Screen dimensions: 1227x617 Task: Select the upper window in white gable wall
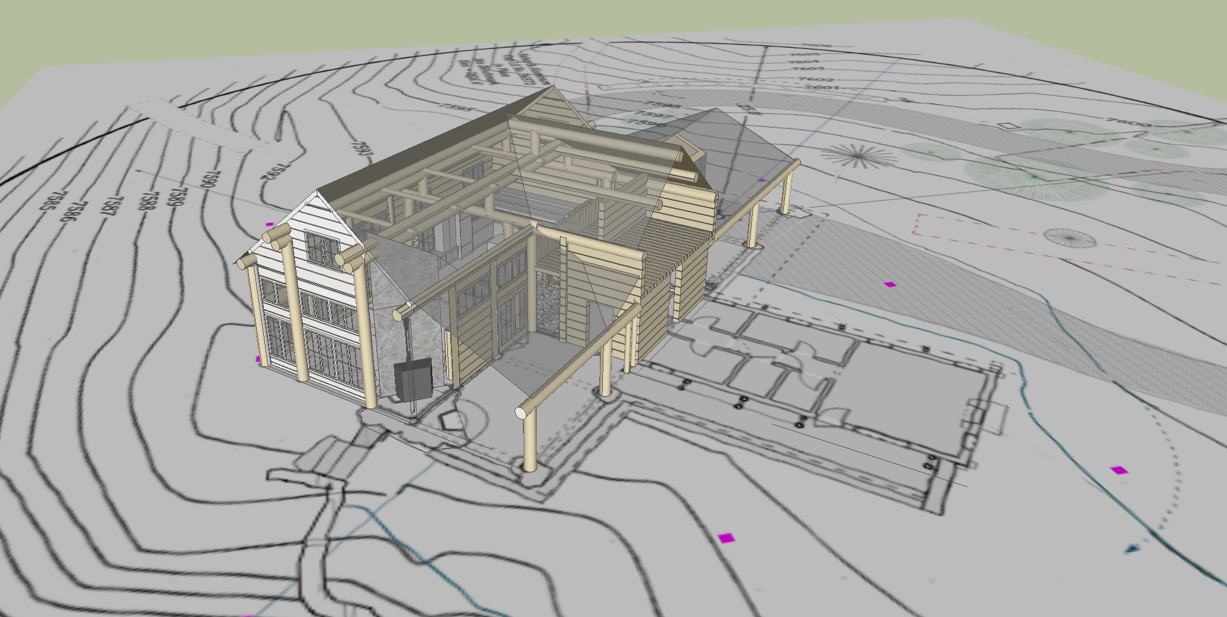click(x=322, y=248)
